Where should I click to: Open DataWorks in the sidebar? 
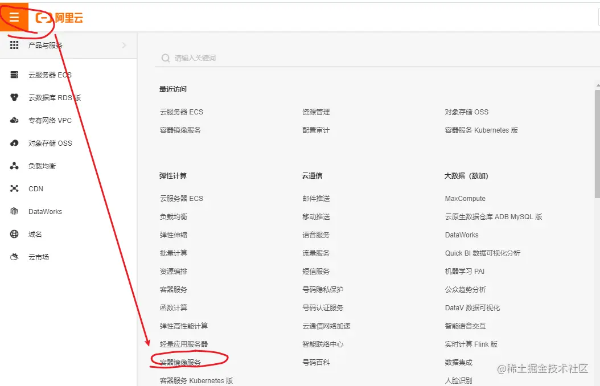tap(45, 212)
